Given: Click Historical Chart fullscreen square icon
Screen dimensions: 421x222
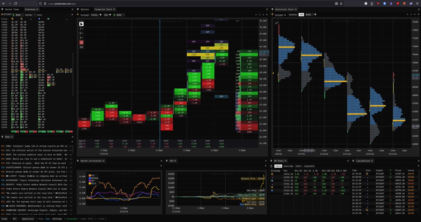Looking at the screenshot, I should (x=412, y=15).
